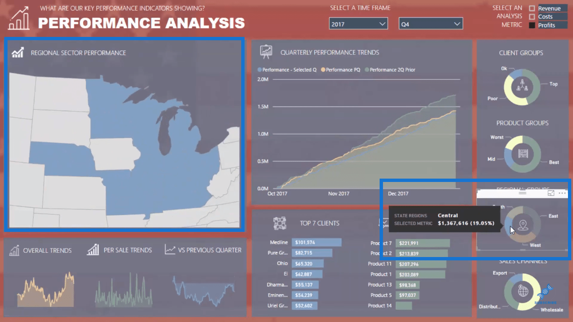
Task: Click the drag handle on Regional Groups visual header
Action: pos(522,193)
